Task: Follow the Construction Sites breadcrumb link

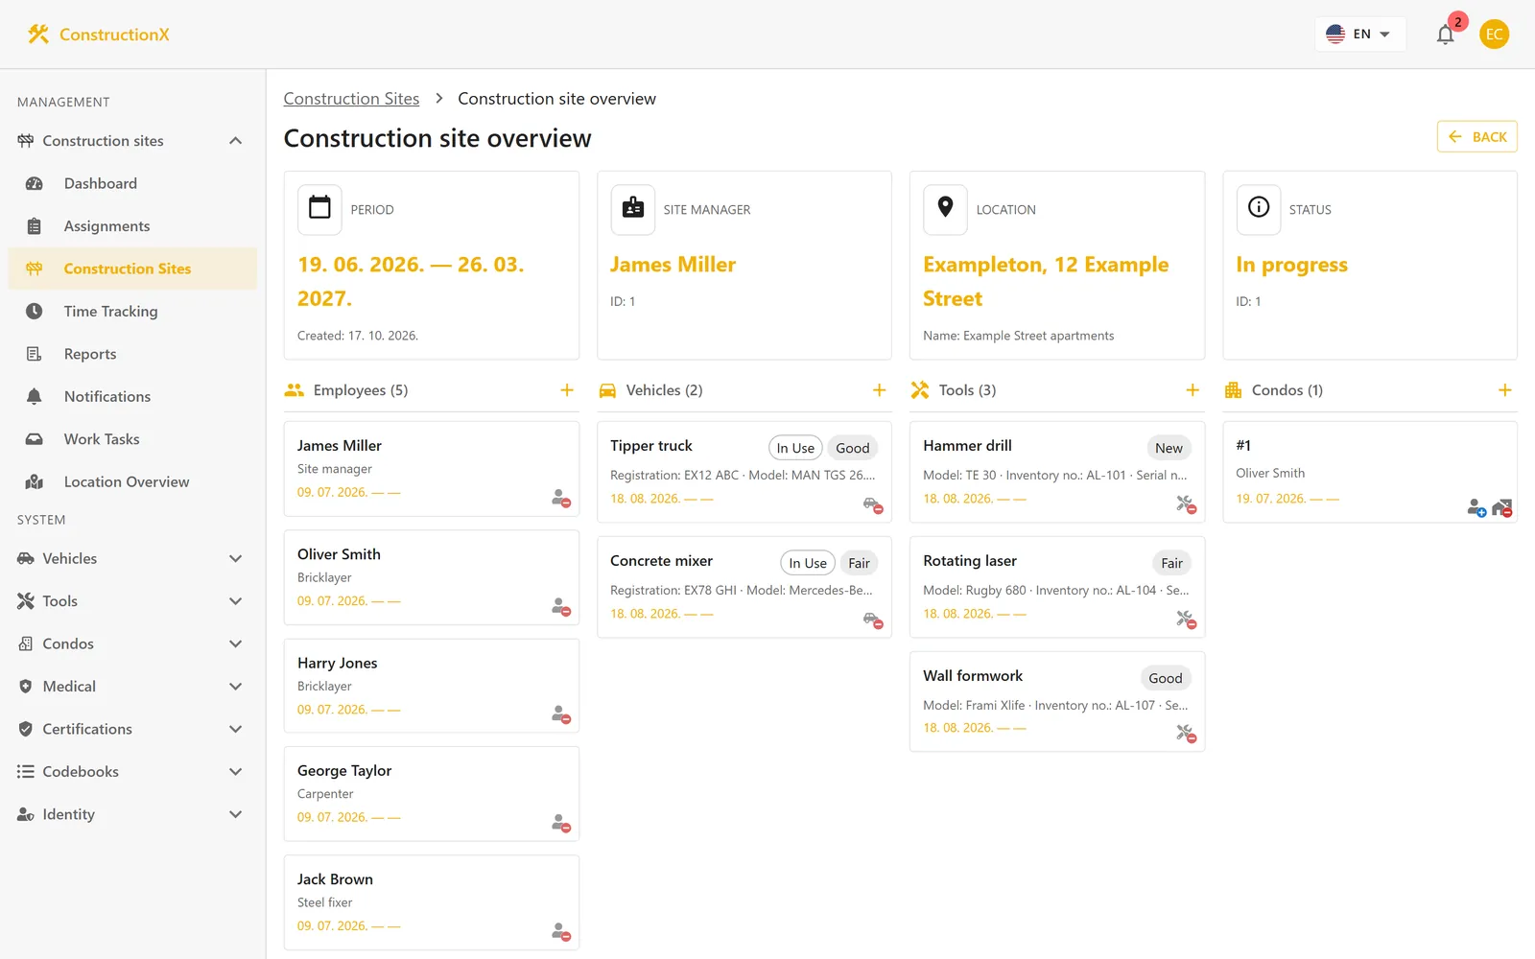Action: 351,99
